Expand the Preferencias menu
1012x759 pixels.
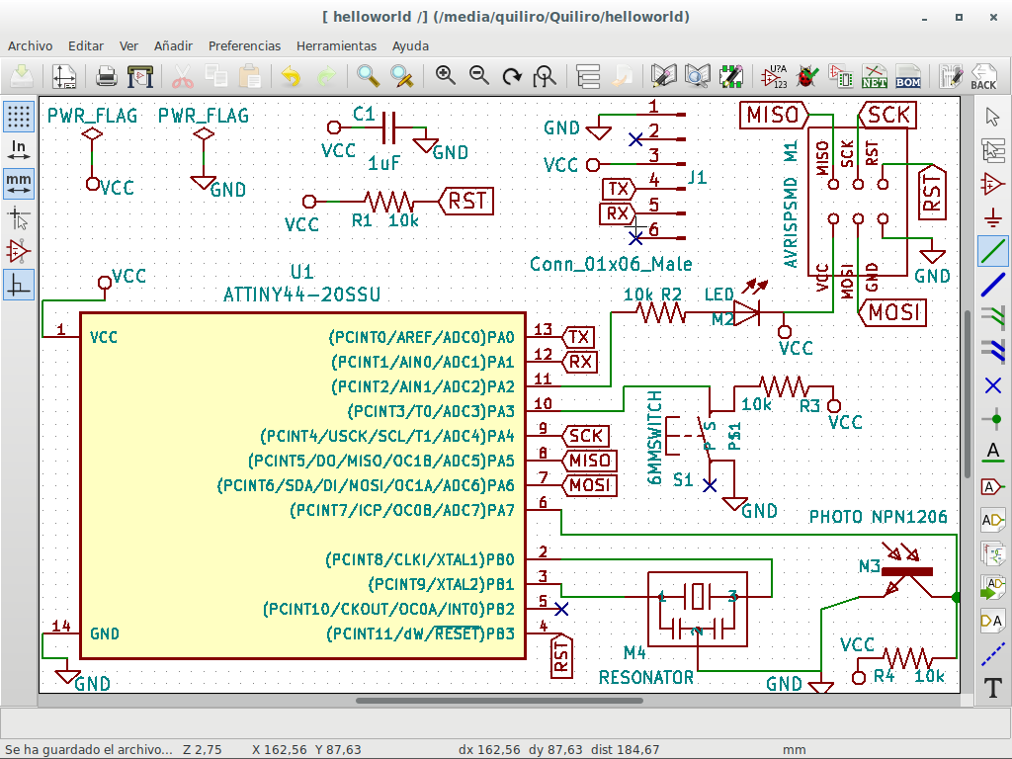[244, 45]
